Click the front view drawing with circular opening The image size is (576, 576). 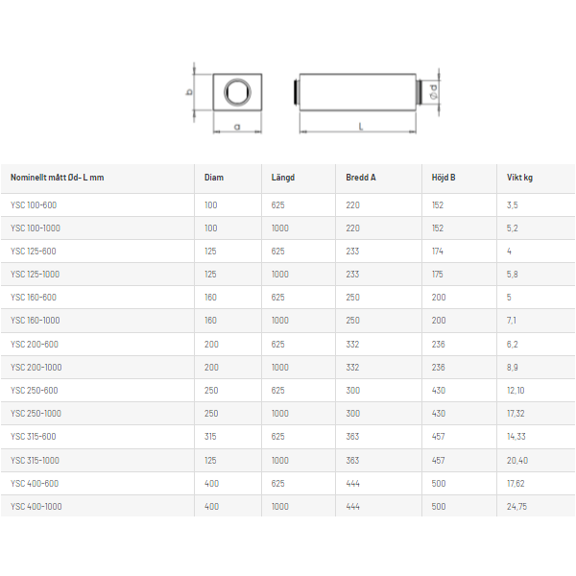(235, 92)
